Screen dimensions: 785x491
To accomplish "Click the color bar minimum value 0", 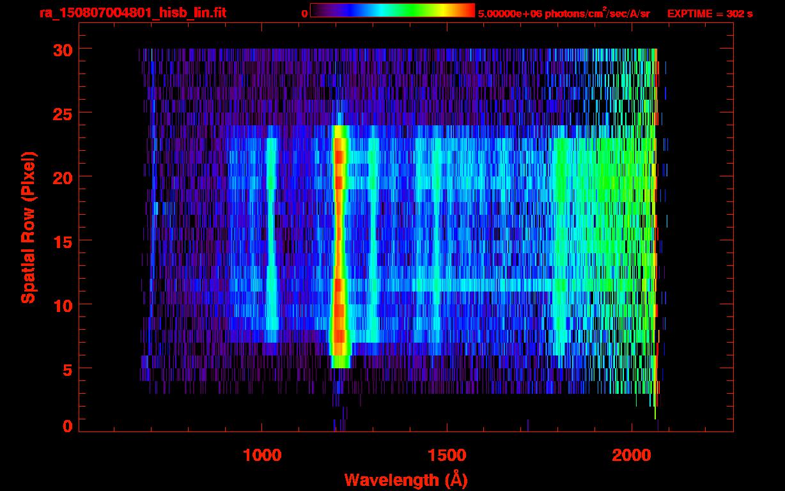I will coord(304,13).
